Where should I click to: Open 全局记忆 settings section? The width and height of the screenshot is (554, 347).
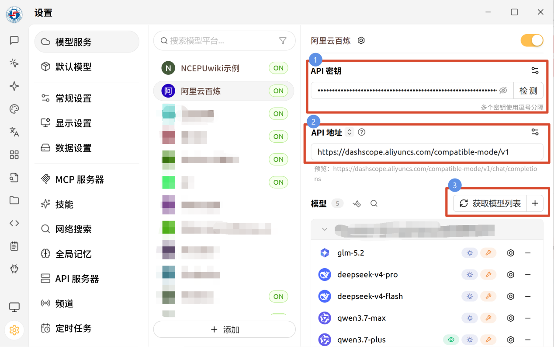click(x=87, y=254)
